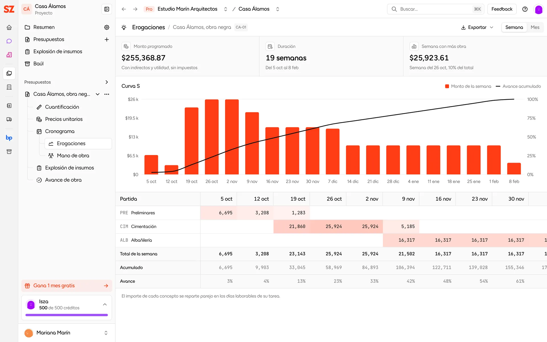
Task: Open the blue bp icon in left rail
Action: (x=9, y=138)
